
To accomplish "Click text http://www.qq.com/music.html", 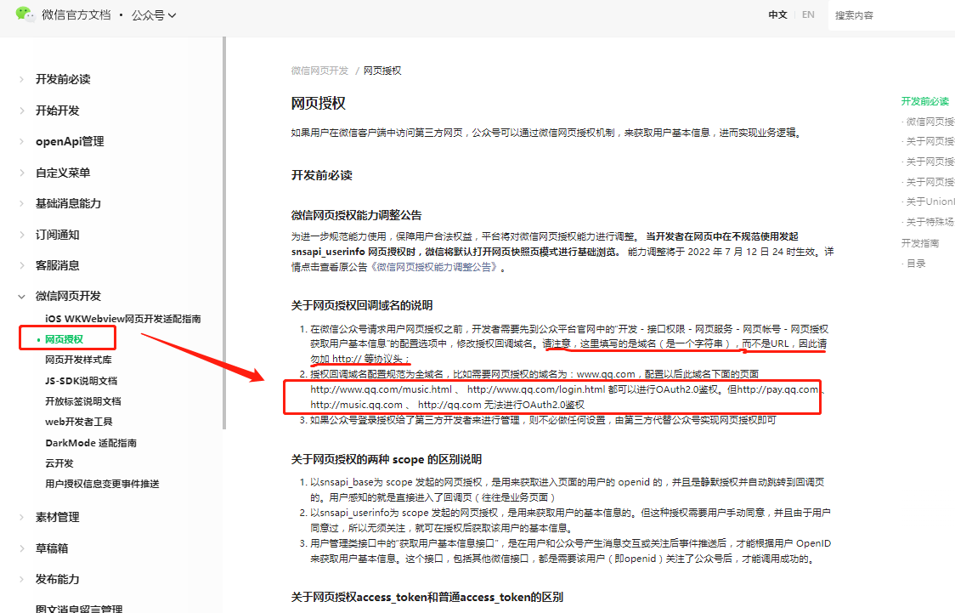I will coord(381,389).
